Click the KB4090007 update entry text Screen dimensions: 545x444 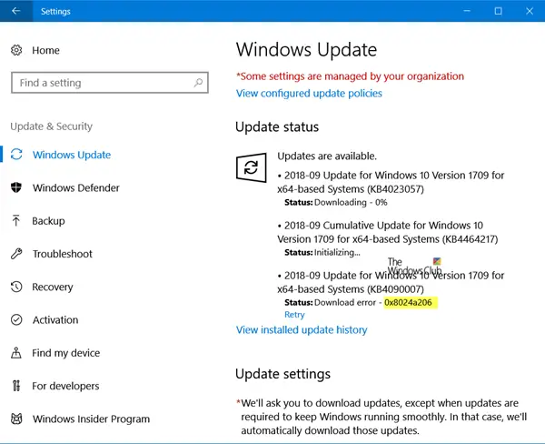coord(391,282)
